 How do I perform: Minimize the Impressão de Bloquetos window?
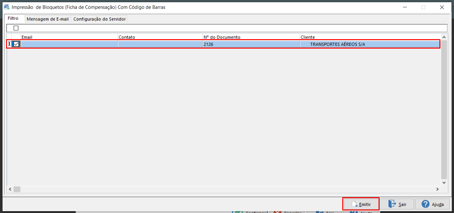tap(405, 7)
